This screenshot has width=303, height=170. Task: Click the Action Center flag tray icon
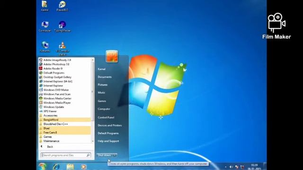pyautogui.click(x=237, y=167)
